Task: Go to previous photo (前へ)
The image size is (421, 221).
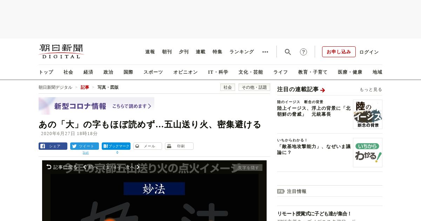Action: (x=91, y=167)
